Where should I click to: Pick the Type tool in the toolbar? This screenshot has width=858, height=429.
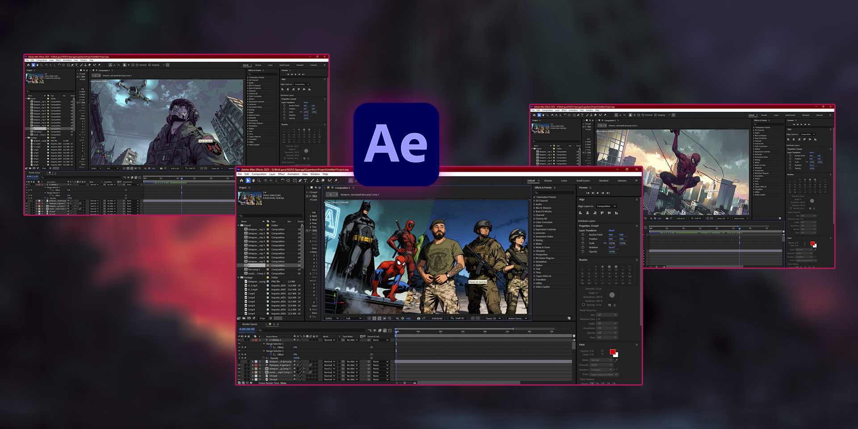[x=306, y=181]
